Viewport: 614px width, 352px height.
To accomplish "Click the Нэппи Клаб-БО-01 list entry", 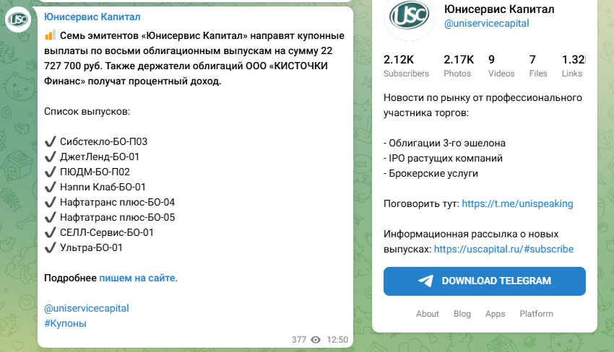I will [x=103, y=188].
